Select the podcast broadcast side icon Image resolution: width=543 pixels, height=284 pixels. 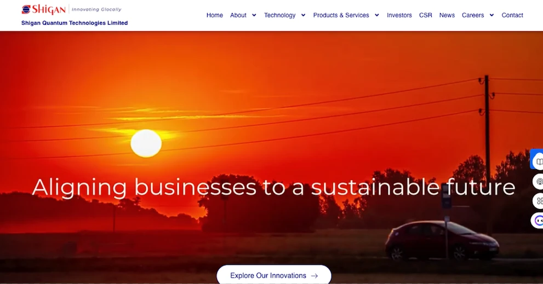click(539, 182)
